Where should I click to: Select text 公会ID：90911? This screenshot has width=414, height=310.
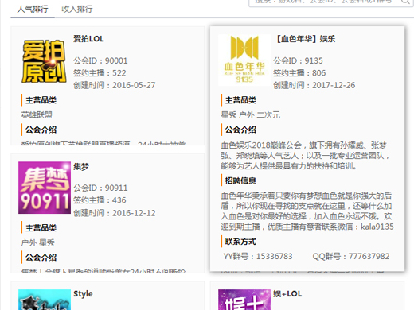[x=100, y=188]
